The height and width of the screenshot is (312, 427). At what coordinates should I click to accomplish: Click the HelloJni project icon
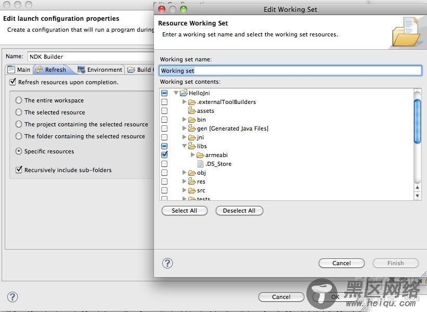click(x=184, y=93)
